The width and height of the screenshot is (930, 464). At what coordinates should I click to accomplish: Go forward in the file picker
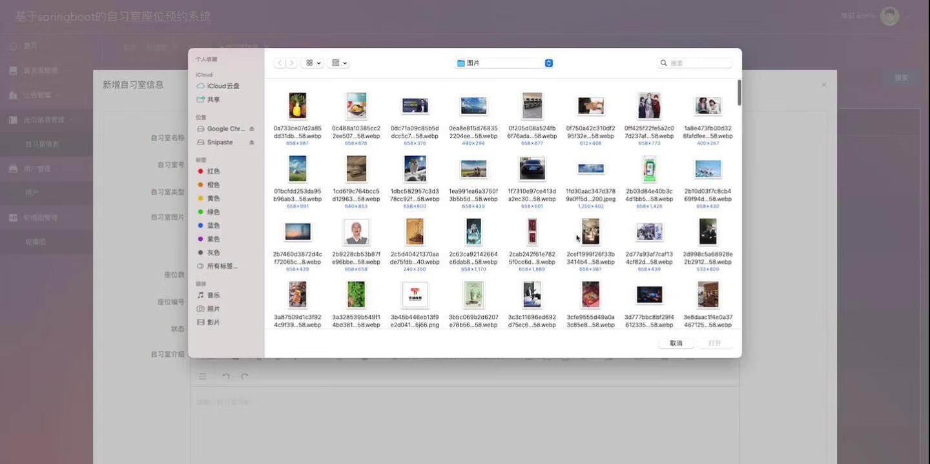click(x=292, y=63)
